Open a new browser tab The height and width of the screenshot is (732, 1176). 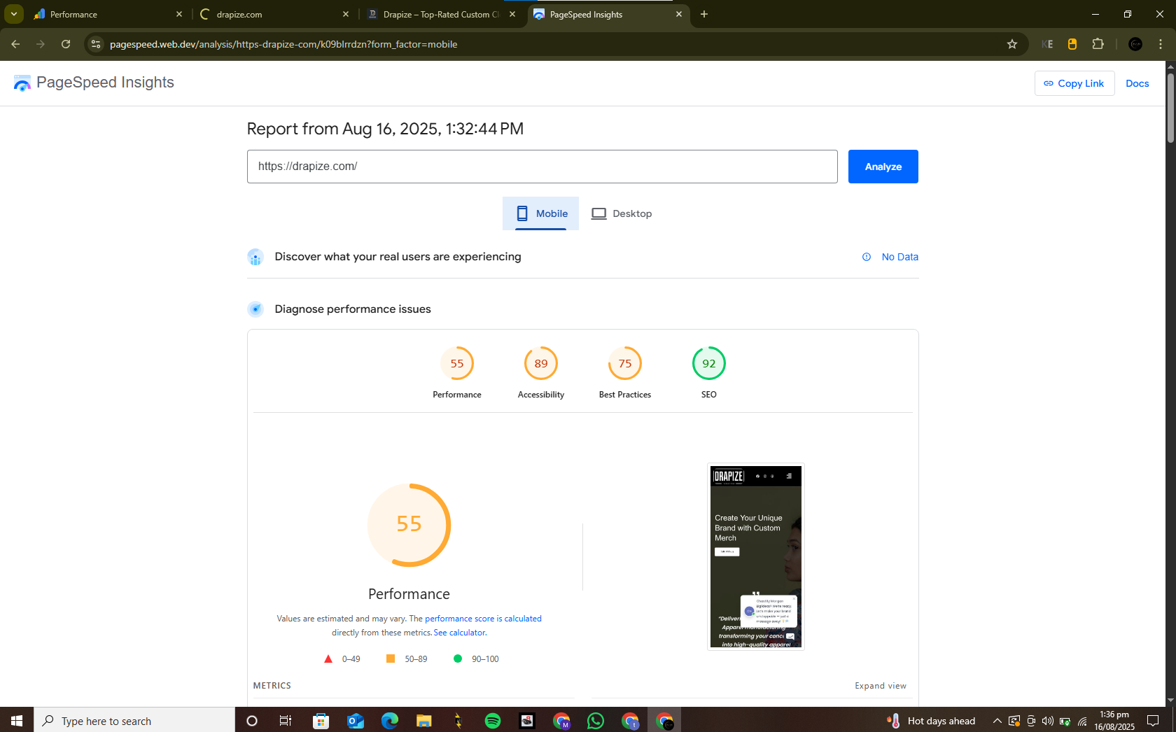[704, 14]
